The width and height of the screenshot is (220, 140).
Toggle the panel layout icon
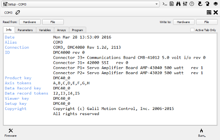click(209, 12)
